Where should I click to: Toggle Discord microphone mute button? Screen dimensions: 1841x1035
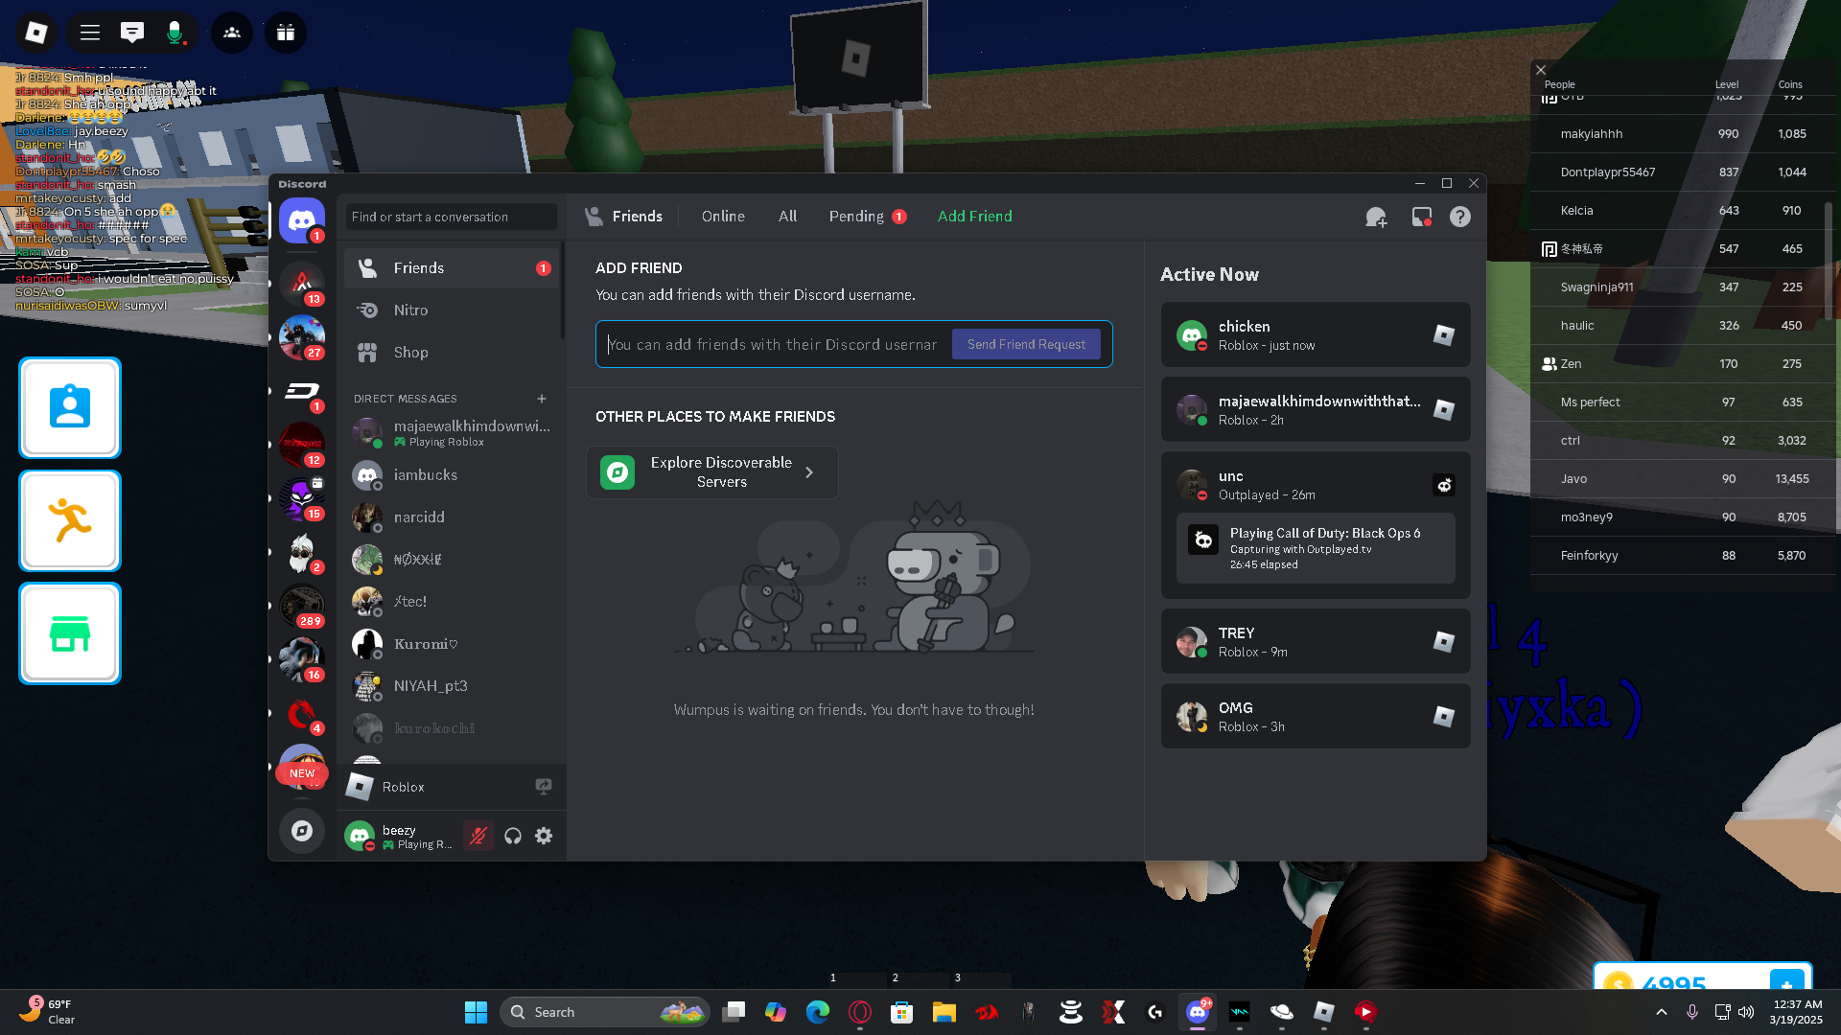(x=478, y=836)
